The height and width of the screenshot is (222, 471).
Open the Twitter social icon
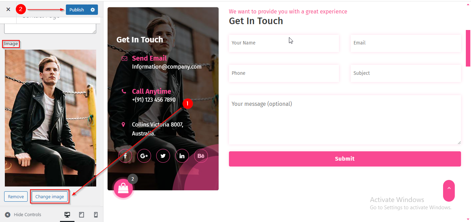click(x=163, y=156)
